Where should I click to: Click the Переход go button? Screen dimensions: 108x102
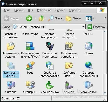coord(96,27)
